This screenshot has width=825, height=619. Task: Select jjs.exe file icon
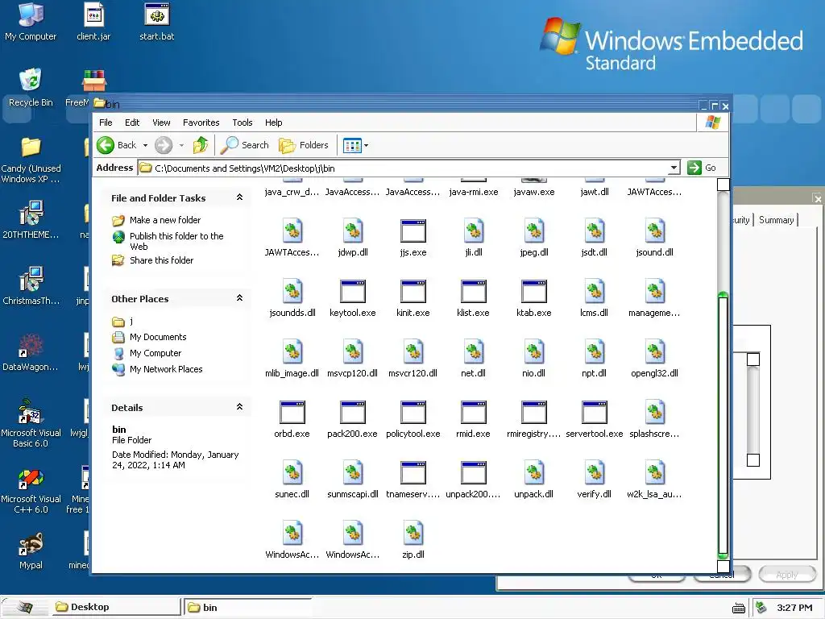point(413,231)
